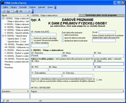The height and width of the screenshot is (103, 126).
Task: Click the 07 - Číslo input field
Action: (109, 64)
